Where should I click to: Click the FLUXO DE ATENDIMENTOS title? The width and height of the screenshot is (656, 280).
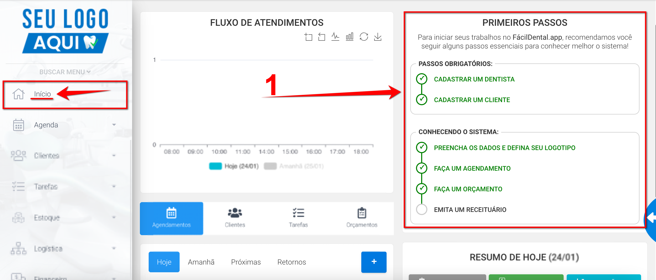(x=267, y=23)
